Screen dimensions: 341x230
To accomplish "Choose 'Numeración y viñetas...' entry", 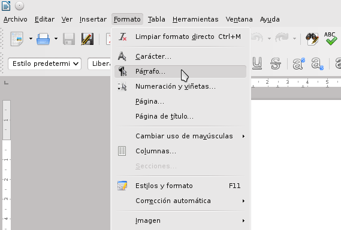I will pyautogui.click(x=180, y=86).
